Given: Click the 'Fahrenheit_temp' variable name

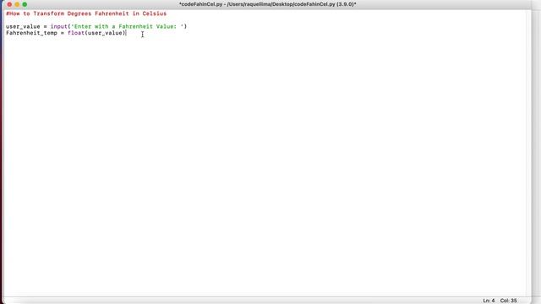Looking at the screenshot, I should (31, 33).
